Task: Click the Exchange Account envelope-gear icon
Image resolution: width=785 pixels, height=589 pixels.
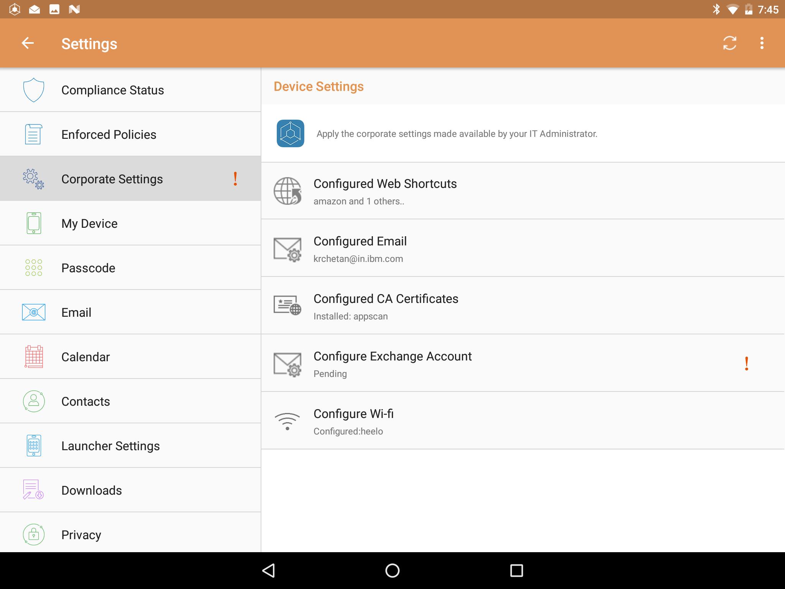Action: tap(287, 364)
